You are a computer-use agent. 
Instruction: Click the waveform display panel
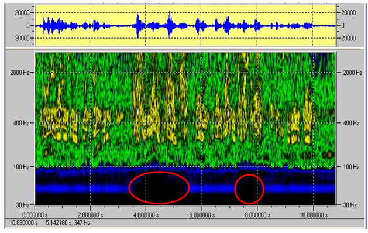[x=185, y=25]
